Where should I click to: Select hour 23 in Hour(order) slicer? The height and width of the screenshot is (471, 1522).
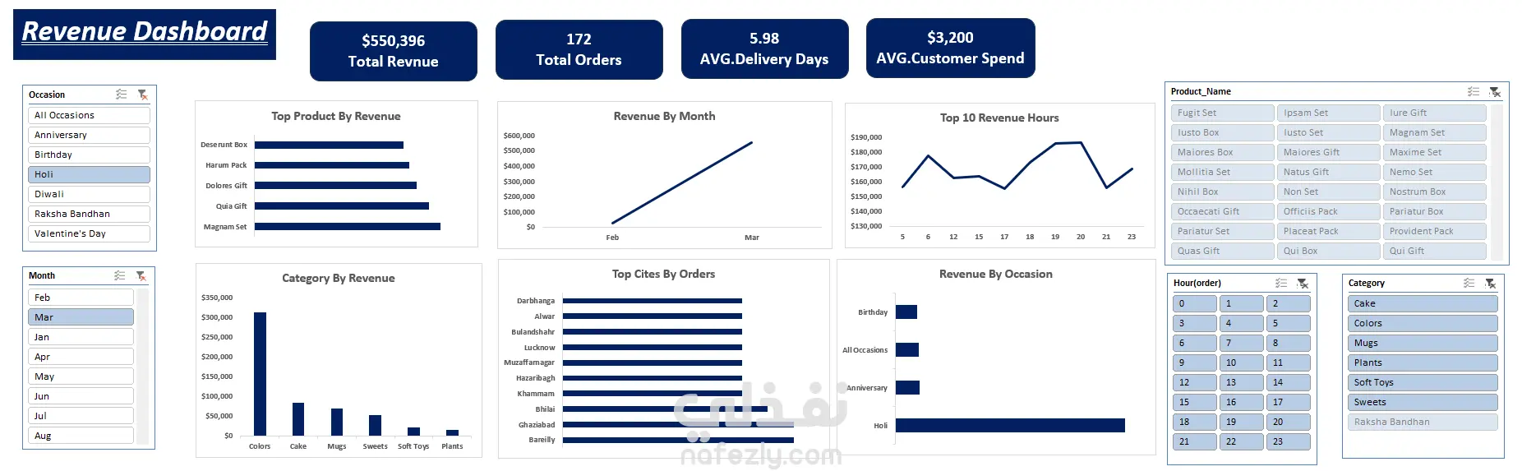[1288, 441]
